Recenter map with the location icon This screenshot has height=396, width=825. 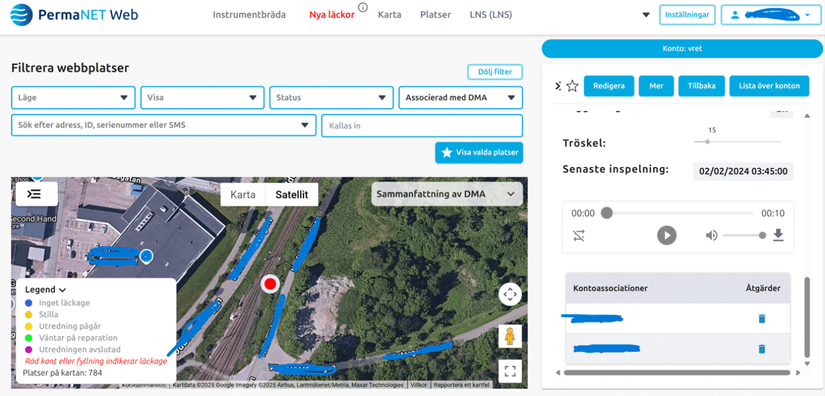click(x=510, y=294)
